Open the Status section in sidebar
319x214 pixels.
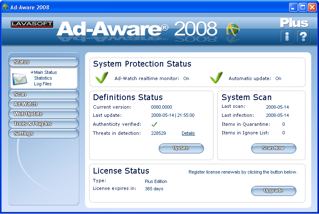[x=43, y=62]
